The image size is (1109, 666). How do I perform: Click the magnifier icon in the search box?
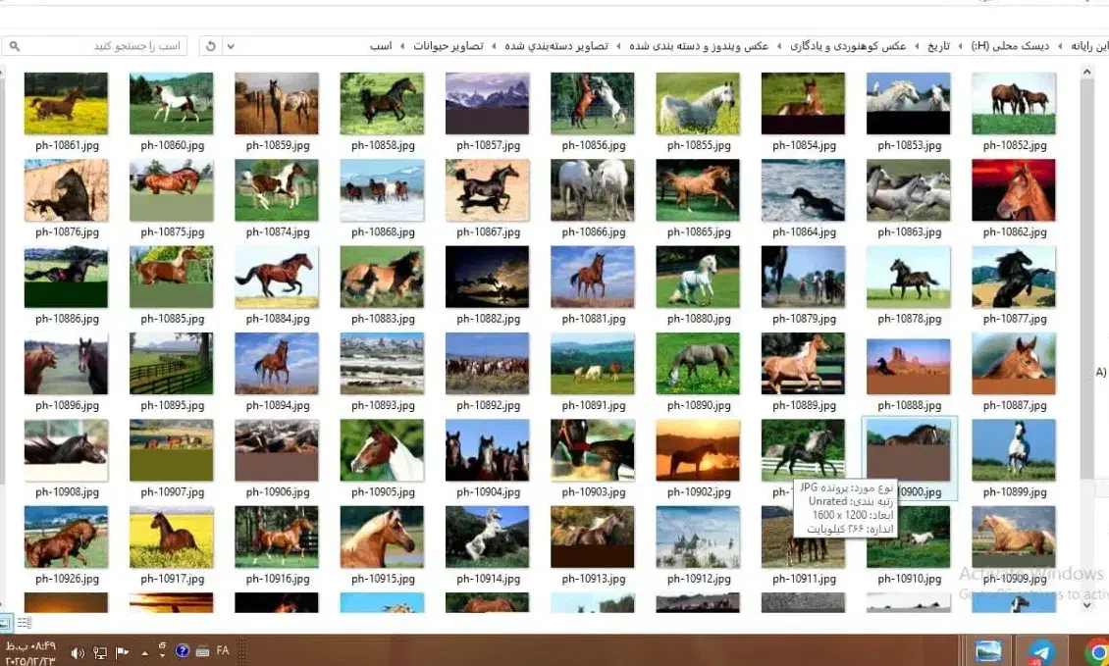click(x=14, y=45)
